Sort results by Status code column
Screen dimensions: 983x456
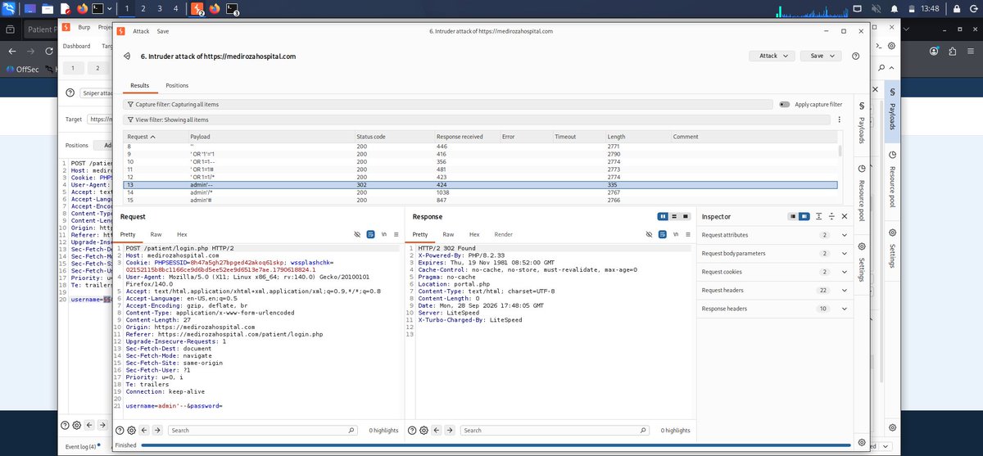click(371, 137)
